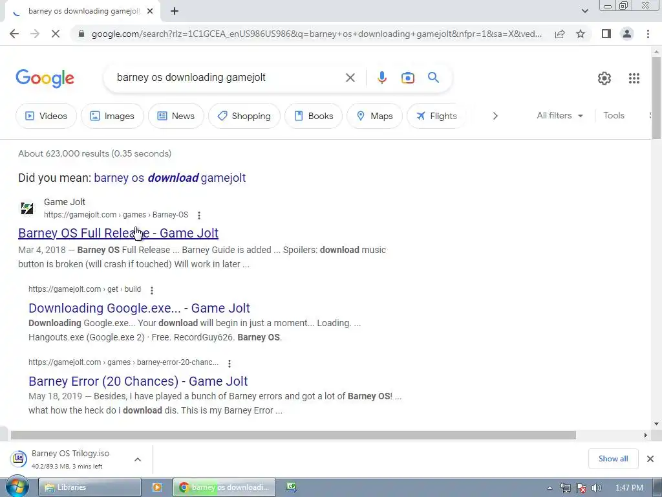The width and height of the screenshot is (662, 497).
Task: Click the site lock icon in address bar
Action: pyautogui.click(x=81, y=34)
